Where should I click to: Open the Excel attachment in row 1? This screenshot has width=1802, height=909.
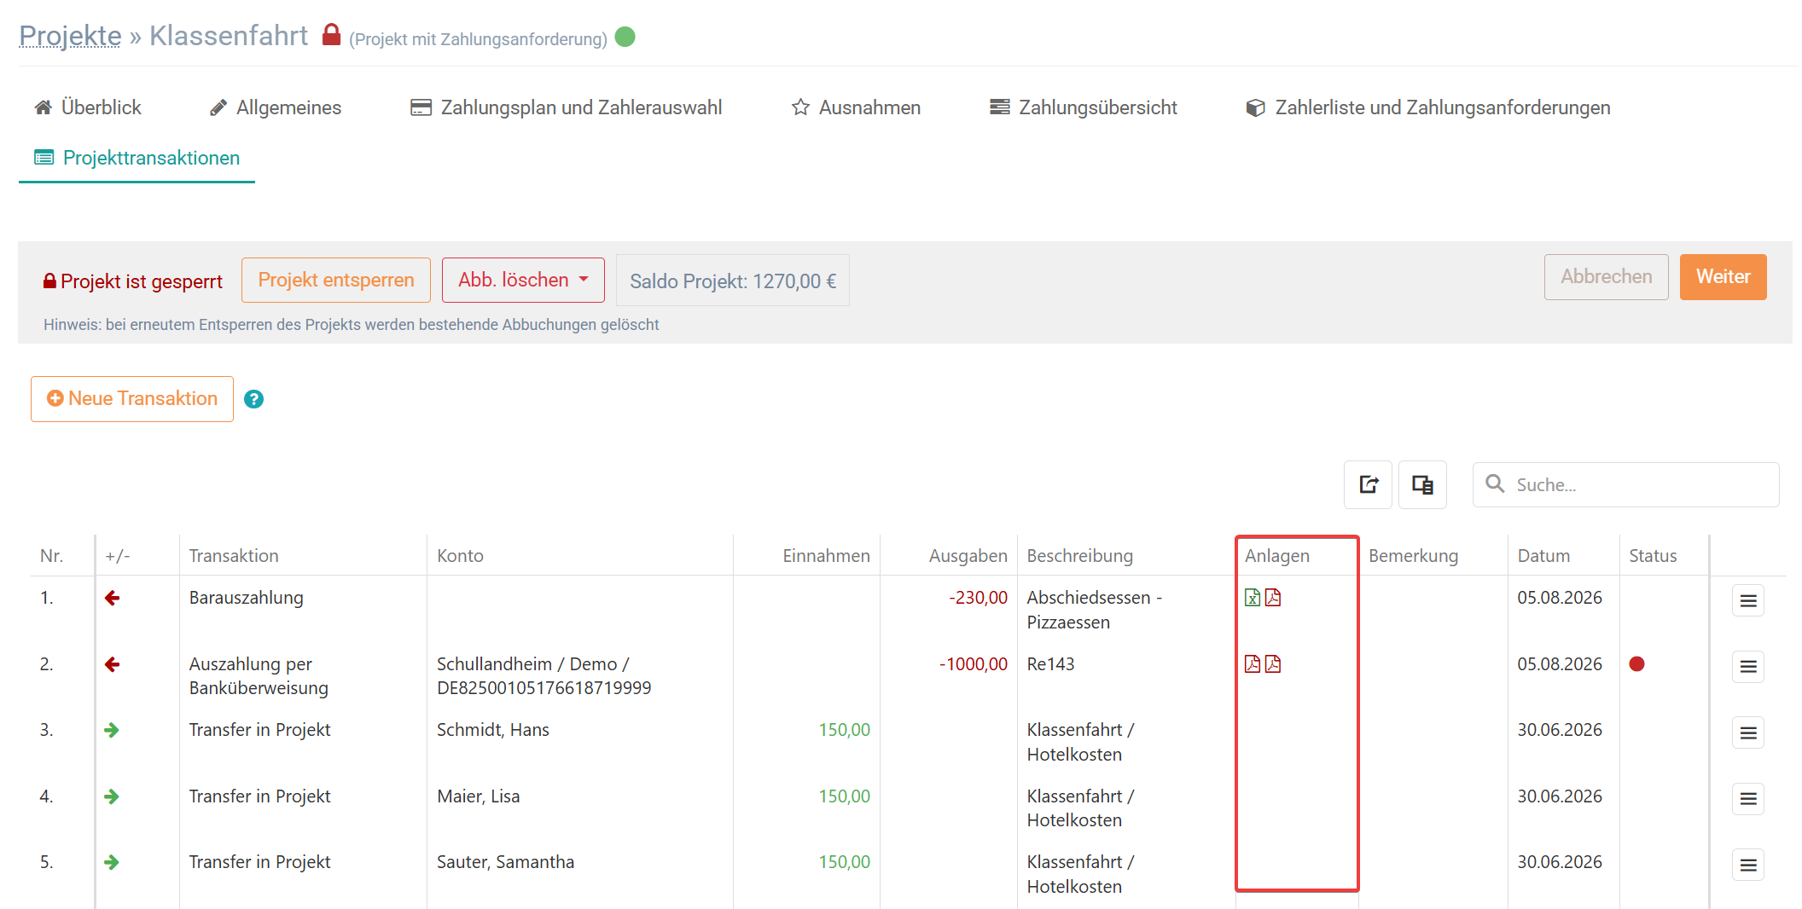pyautogui.click(x=1252, y=598)
